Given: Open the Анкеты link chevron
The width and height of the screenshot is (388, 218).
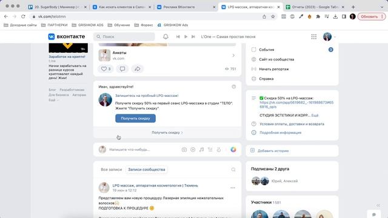Looking at the screenshot, I should pos(233,55).
